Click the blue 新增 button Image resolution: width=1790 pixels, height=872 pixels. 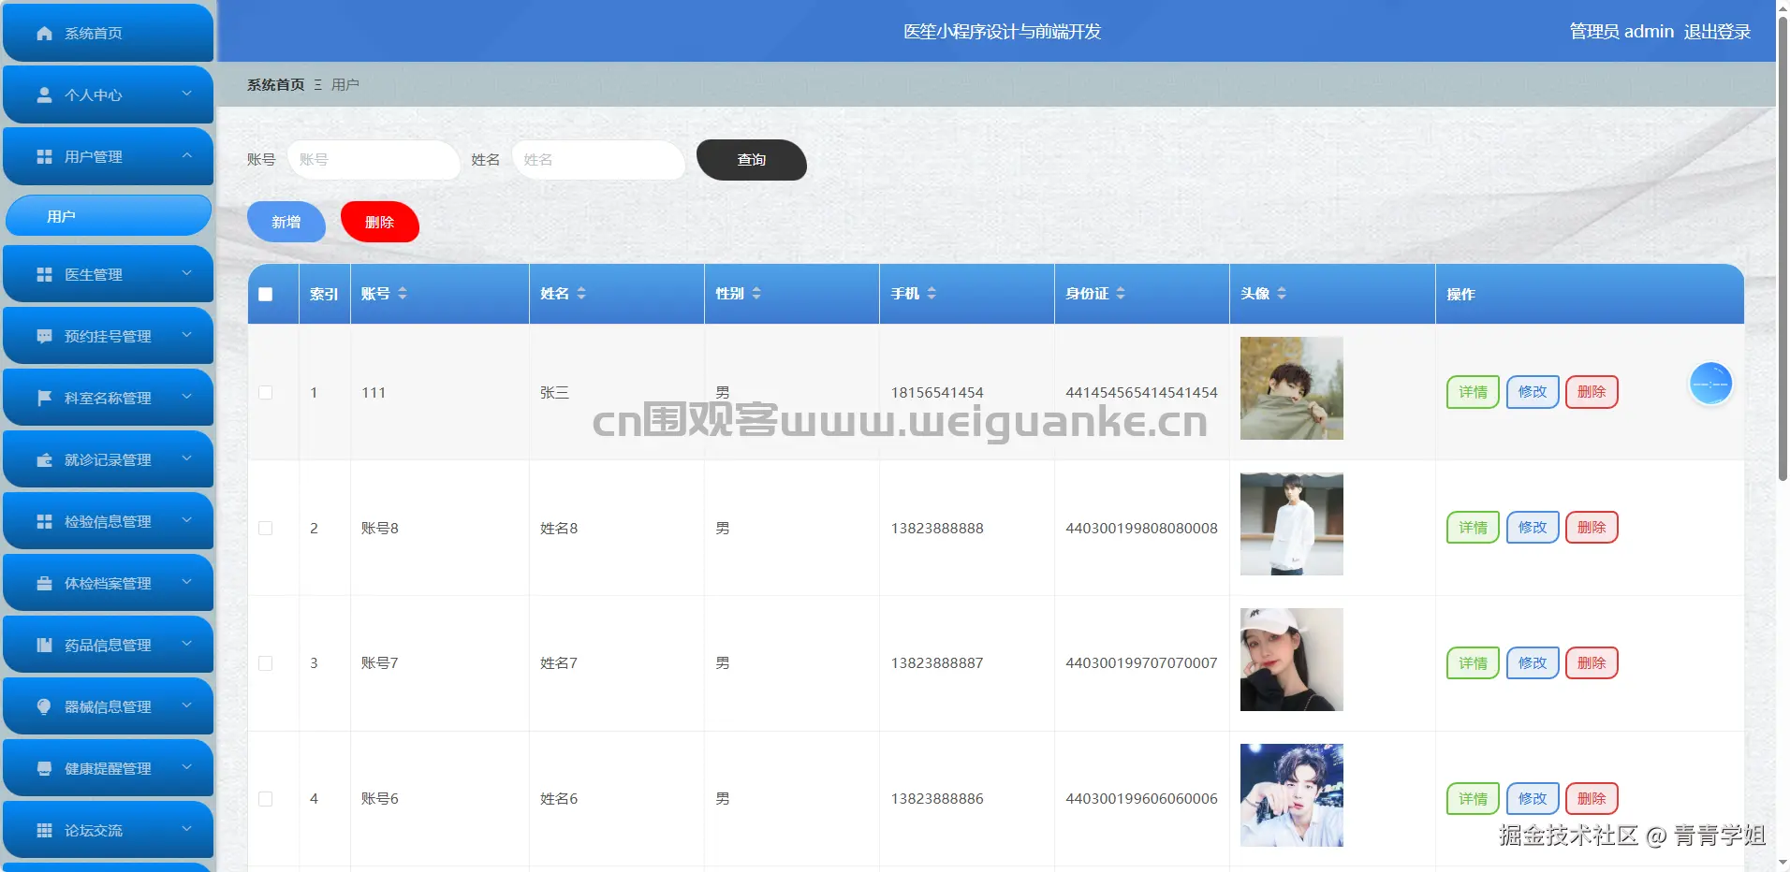point(286,222)
